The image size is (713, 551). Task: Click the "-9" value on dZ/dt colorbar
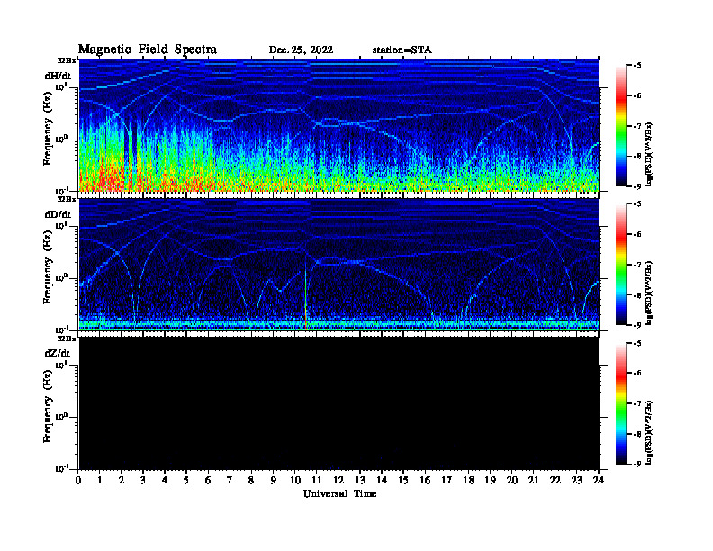tap(637, 464)
